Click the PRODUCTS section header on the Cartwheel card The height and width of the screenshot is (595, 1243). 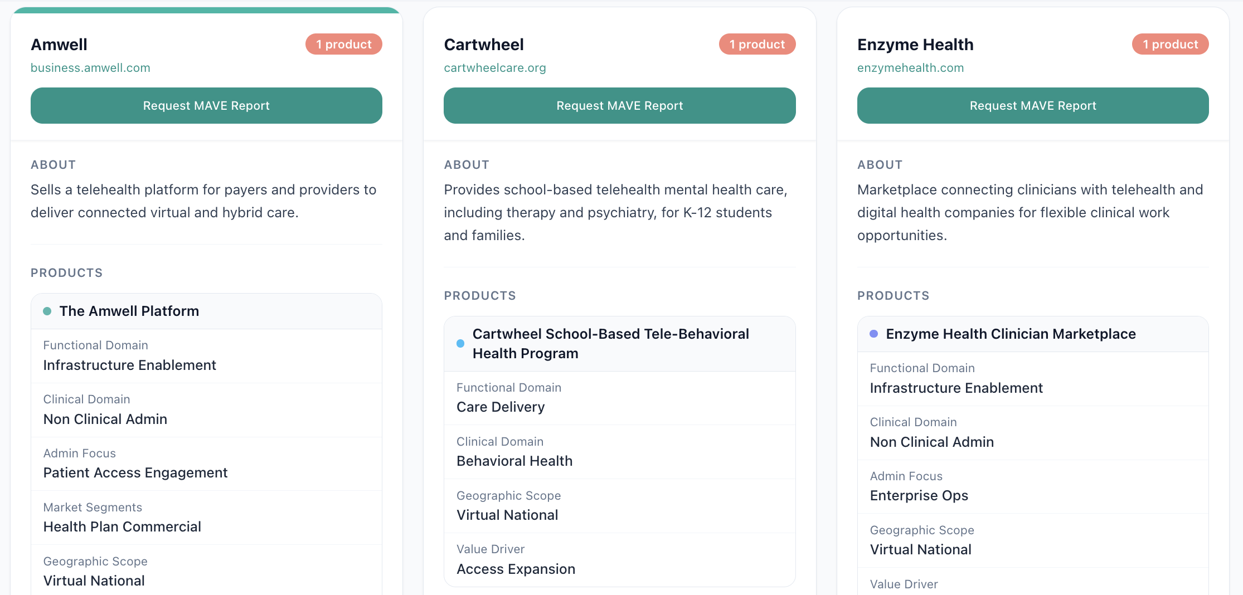[480, 296]
